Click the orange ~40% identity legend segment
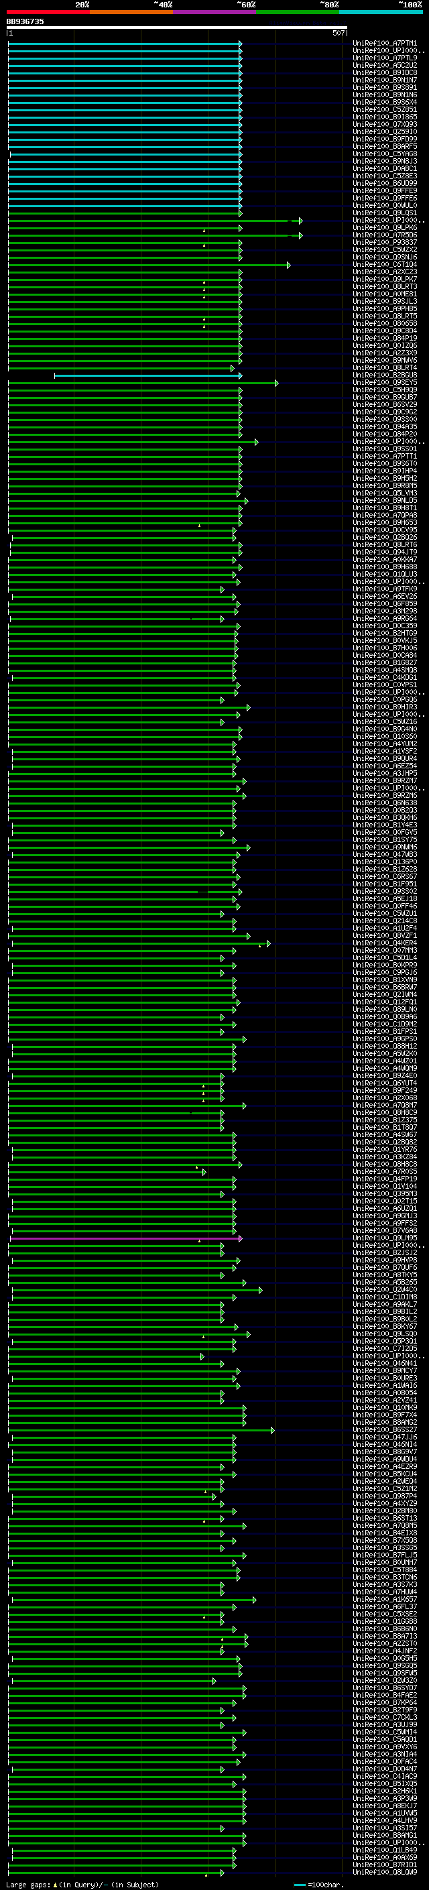 [x=131, y=13]
